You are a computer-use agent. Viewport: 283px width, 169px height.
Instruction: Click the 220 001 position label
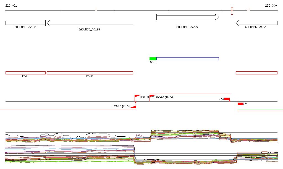[11, 6]
